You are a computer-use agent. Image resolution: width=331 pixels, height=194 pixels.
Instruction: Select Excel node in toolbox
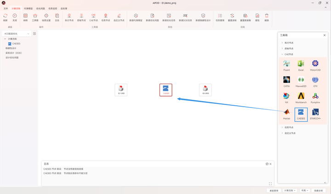point(301,65)
